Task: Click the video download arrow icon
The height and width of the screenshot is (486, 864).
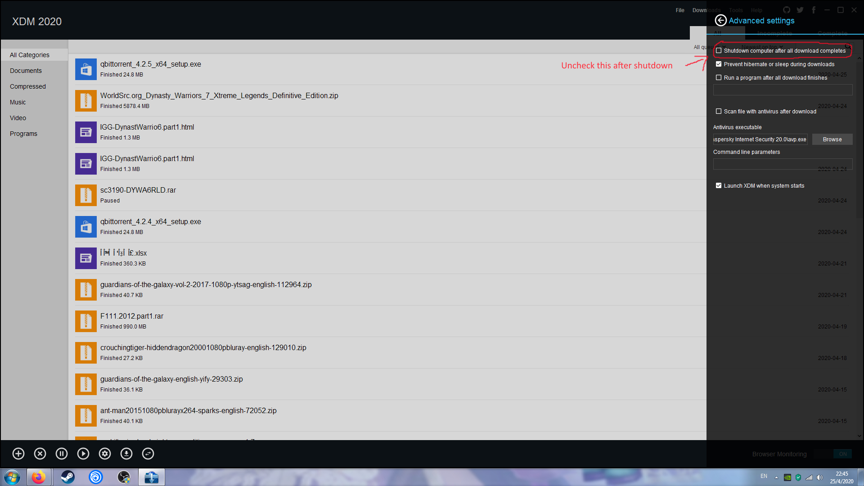Action: click(x=126, y=454)
